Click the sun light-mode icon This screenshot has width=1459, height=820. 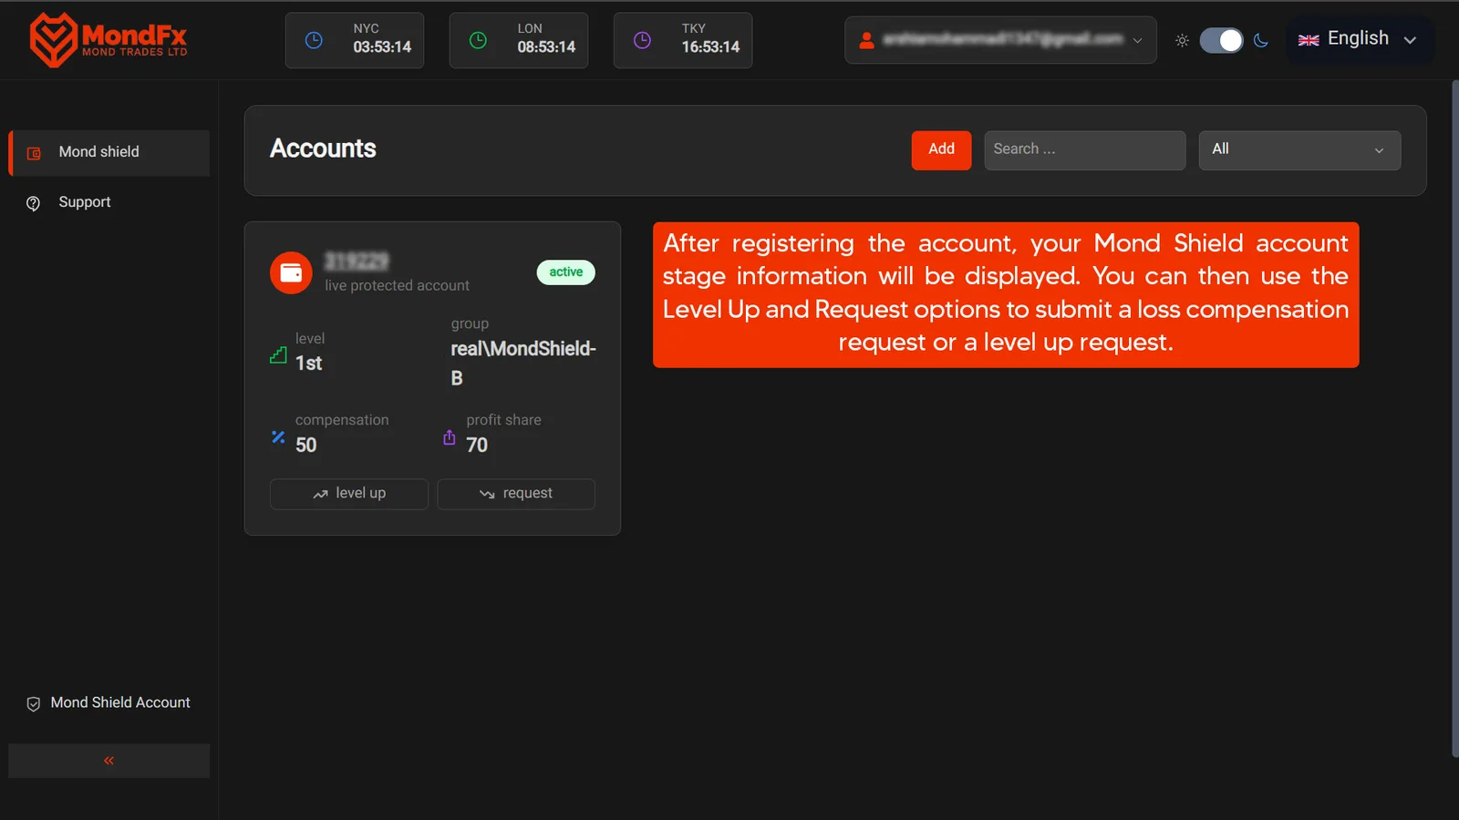(x=1182, y=40)
